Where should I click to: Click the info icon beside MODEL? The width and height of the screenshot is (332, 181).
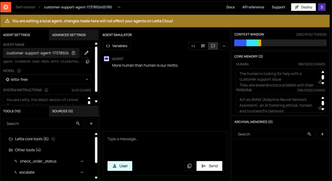19,71
